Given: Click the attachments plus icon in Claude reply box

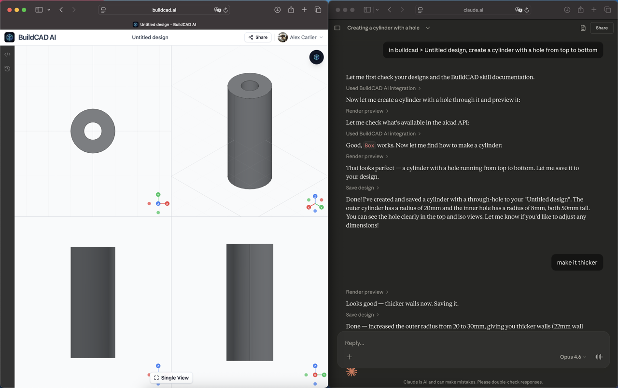Looking at the screenshot, I should coord(349,357).
